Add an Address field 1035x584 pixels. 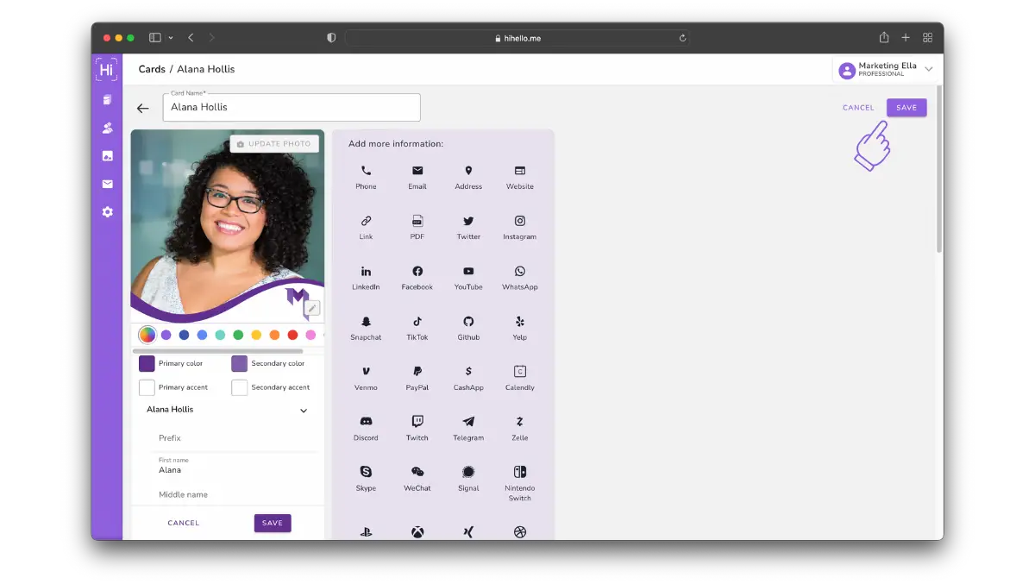pos(468,177)
